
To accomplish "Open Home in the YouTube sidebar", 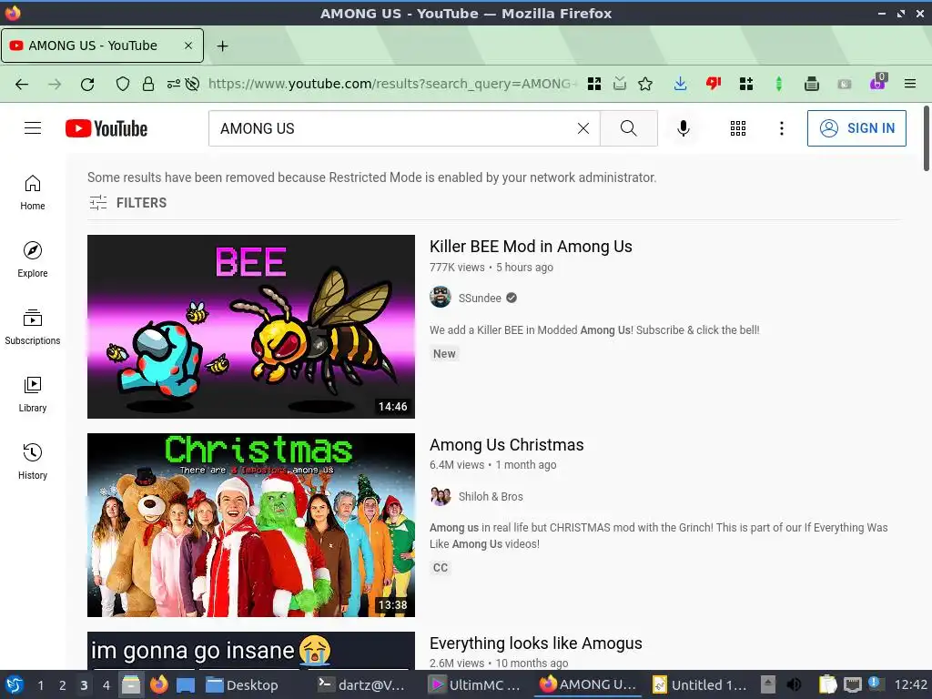I will [33, 193].
